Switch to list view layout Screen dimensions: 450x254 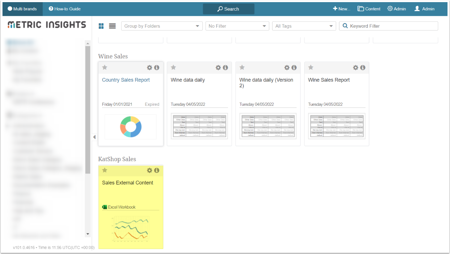[112, 26]
